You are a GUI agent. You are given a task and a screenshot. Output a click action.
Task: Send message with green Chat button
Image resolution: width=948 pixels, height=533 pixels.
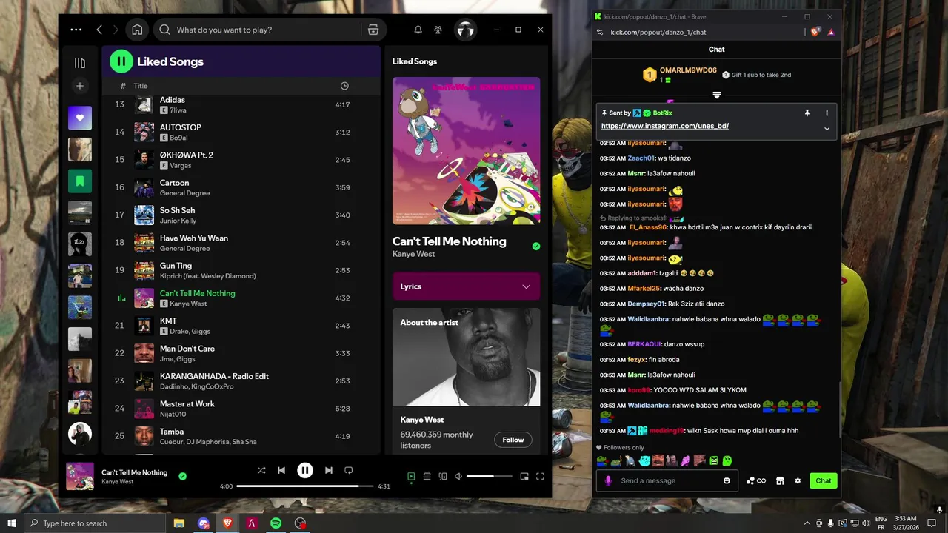(823, 480)
